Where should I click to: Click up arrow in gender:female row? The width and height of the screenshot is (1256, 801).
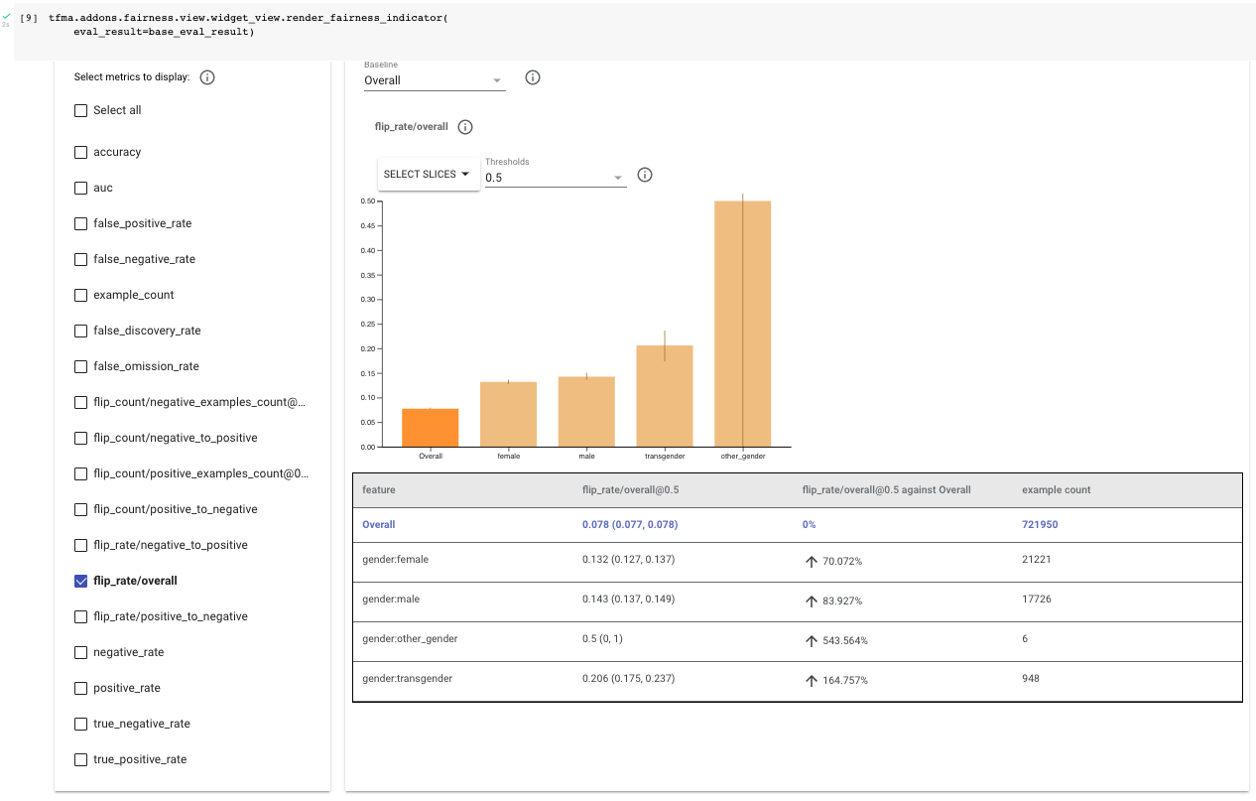(x=812, y=561)
